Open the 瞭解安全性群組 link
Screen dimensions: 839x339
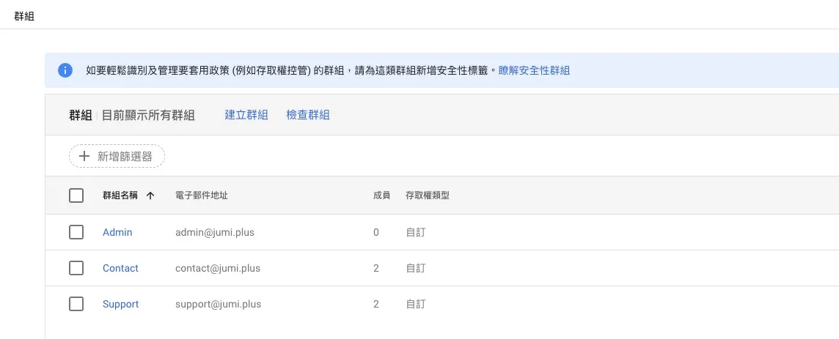534,70
